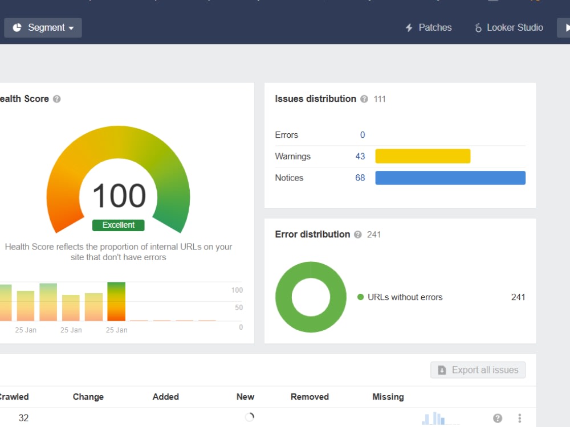Screen dimensions: 570x427
Task: Sort by Change column header
Action: point(88,397)
